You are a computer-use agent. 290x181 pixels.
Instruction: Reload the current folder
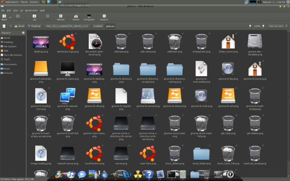(61, 18)
